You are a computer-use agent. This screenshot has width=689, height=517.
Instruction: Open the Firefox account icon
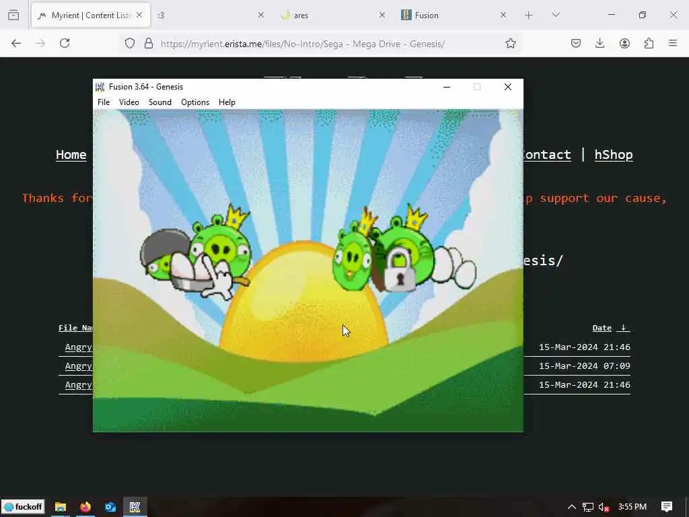click(x=624, y=43)
